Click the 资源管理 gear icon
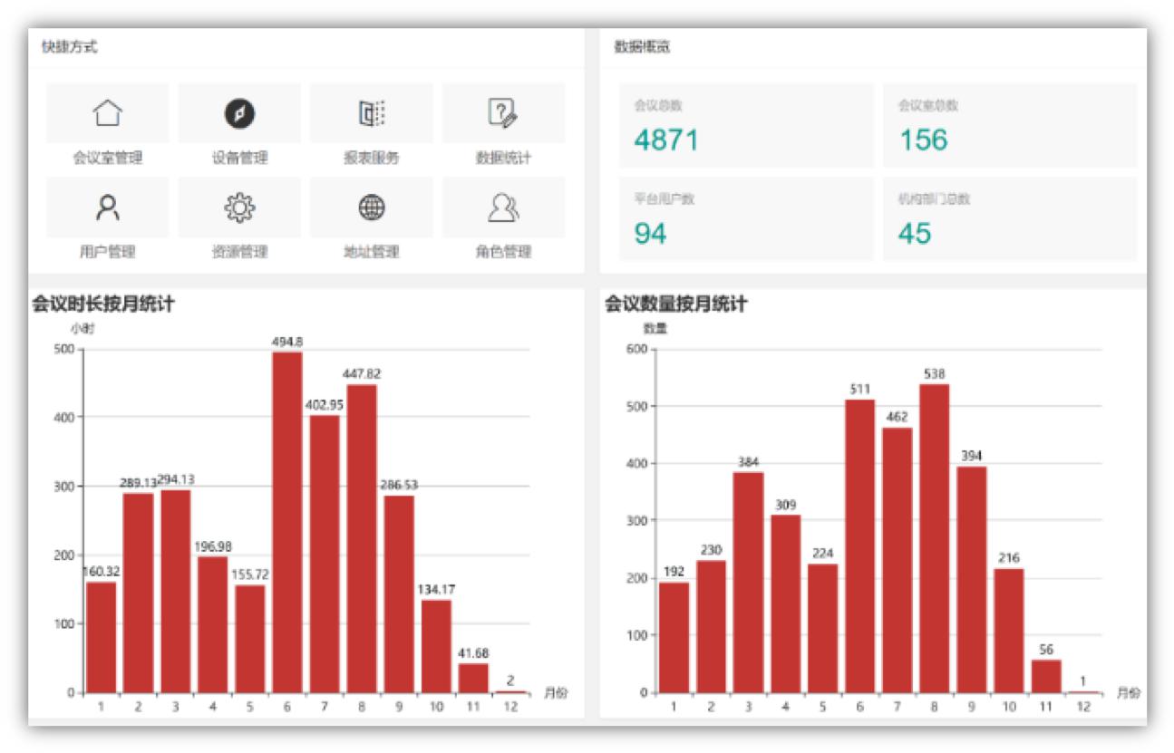The height and width of the screenshot is (753, 1174). click(239, 208)
